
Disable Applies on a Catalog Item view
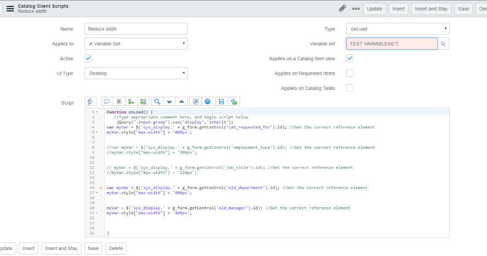(350, 58)
